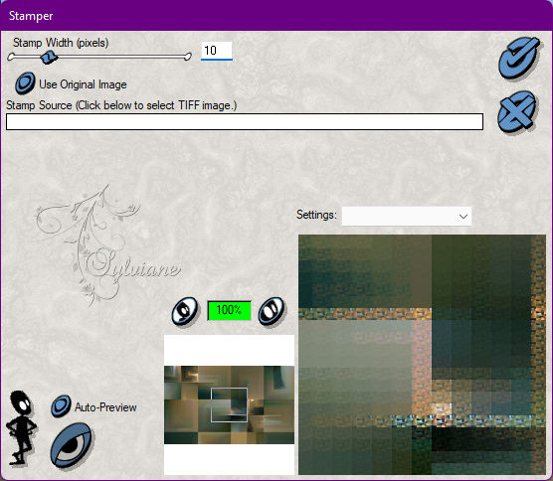Image resolution: width=553 pixels, height=481 pixels.
Task: Click the Settings dropdown chevron arrow
Action: [463, 217]
